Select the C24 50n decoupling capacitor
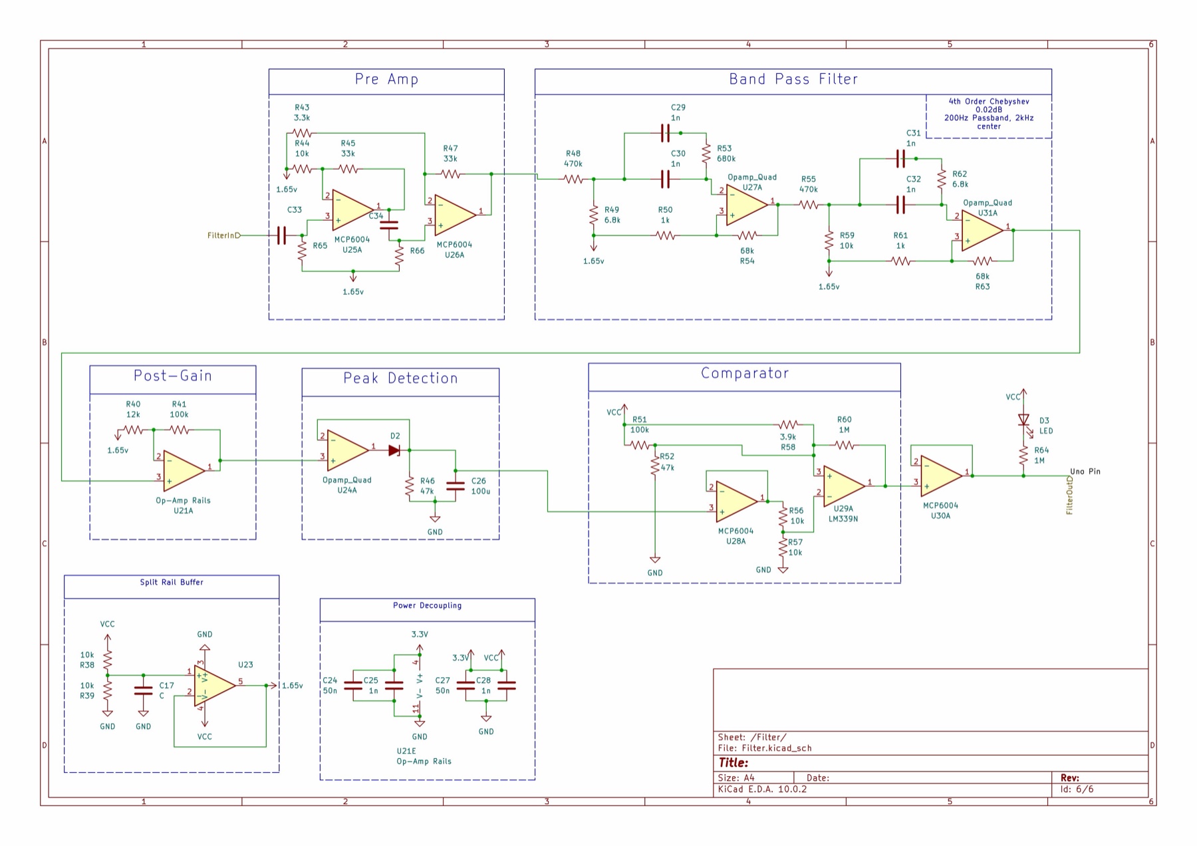Image resolution: width=1197 pixels, height=846 pixels. 353,685
